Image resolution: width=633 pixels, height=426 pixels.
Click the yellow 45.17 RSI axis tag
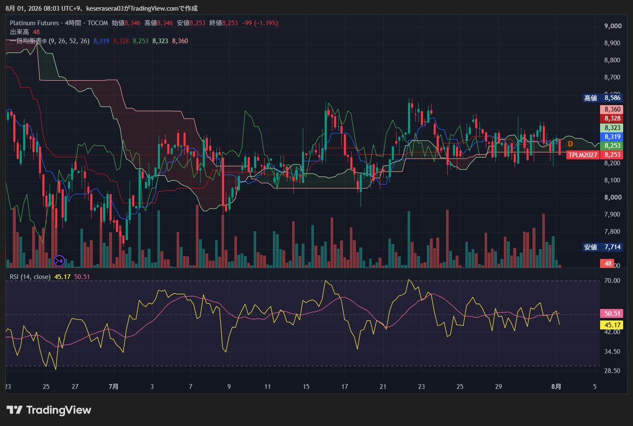click(611, 325)
